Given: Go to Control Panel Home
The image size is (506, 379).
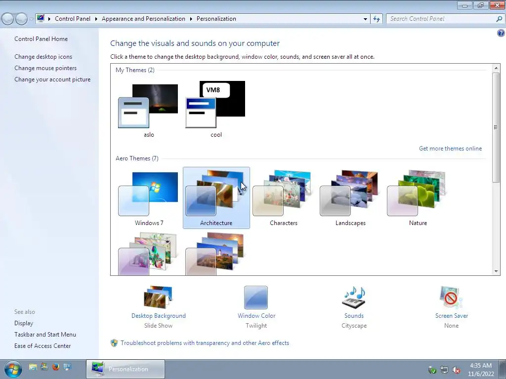Looking at the screenshot, I should (41, 38).
